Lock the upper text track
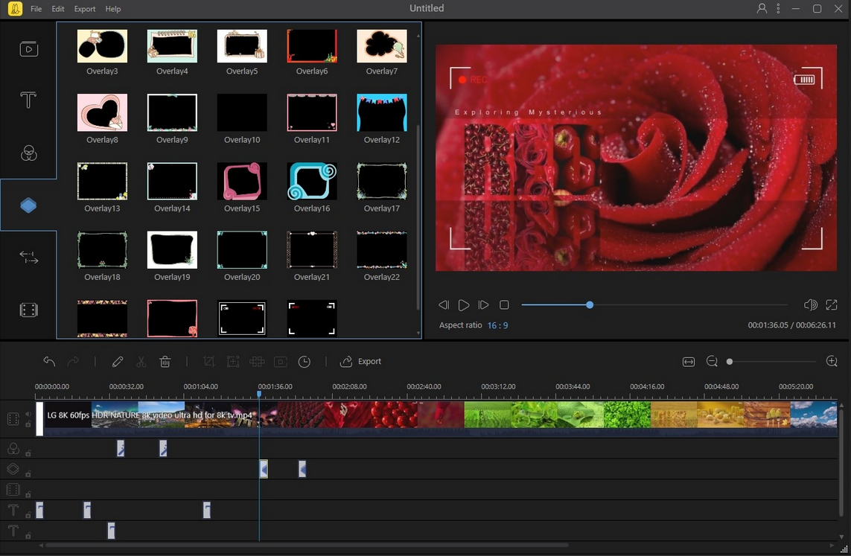The height and width of the screenshot is (556, 851). (x=28, y=515)
